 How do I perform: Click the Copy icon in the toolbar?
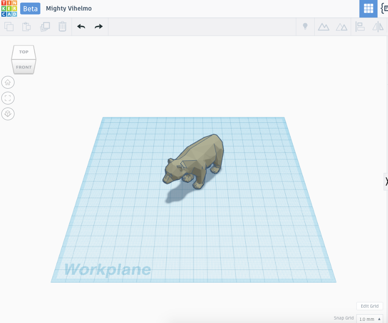[9, 26]
